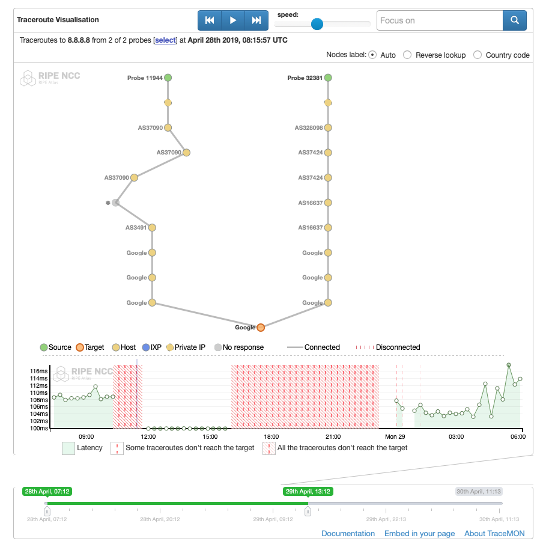Click the gray no-response node
The width and height of the screenshot is (543, 556).
(116, 203)
